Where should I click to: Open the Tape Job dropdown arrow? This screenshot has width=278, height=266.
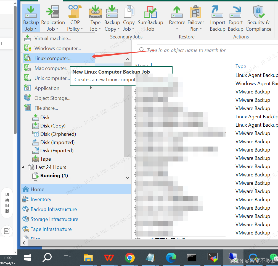[x=100, y=29]
